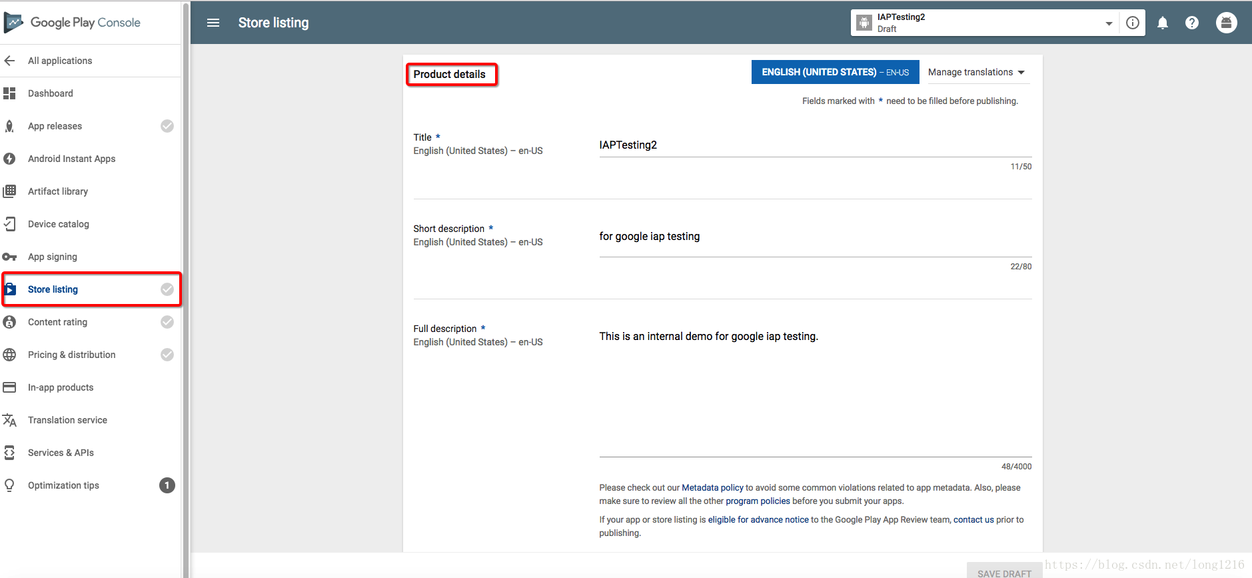Click the 48/4000 description character counter

click(1016, 467)
